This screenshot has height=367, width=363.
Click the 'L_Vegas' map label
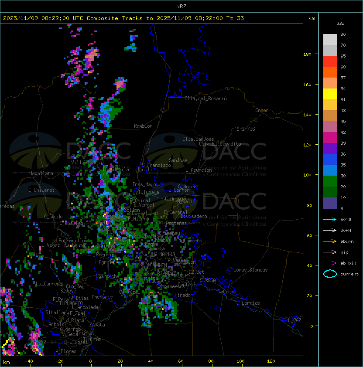[51, 245]
